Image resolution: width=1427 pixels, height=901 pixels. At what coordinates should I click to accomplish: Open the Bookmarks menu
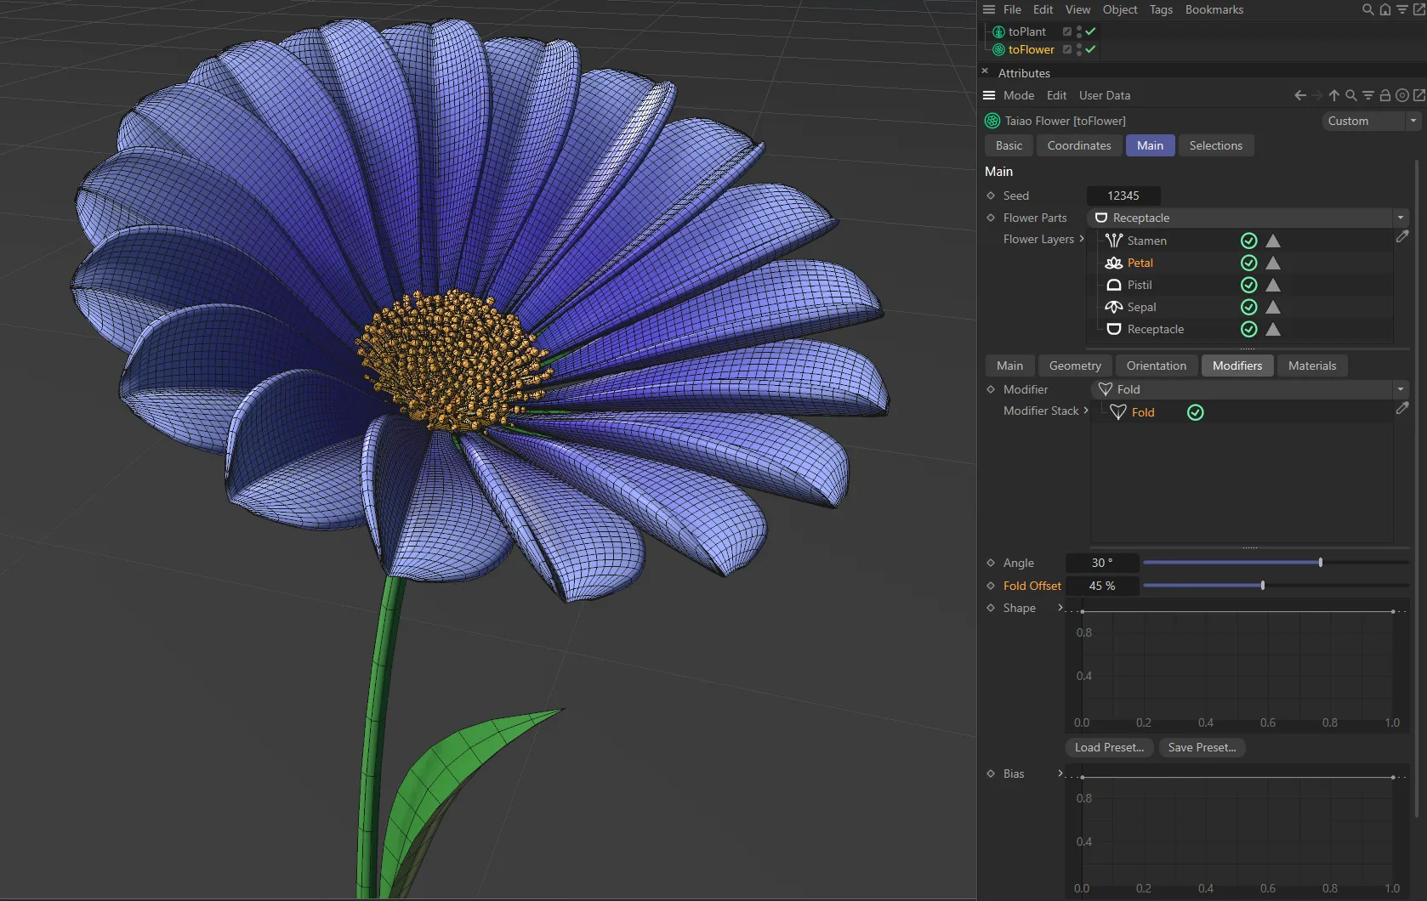click(1214, 9)
